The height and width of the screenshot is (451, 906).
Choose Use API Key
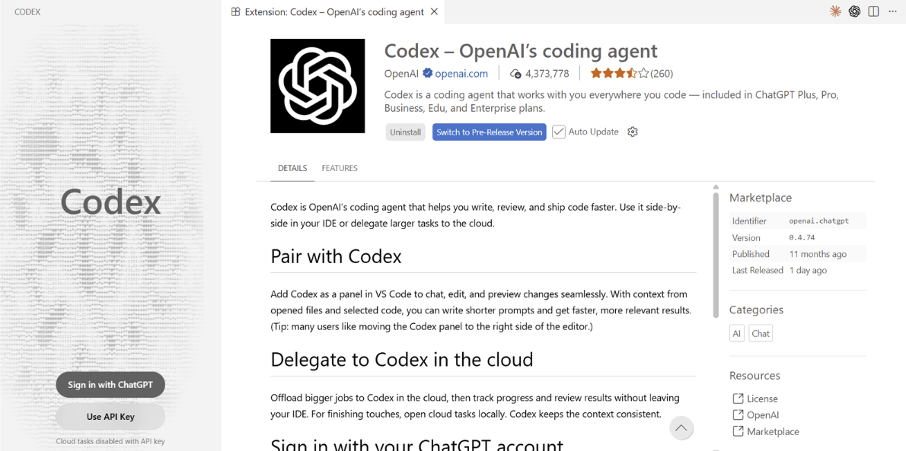pyautogui.click(x=110, y=417)
